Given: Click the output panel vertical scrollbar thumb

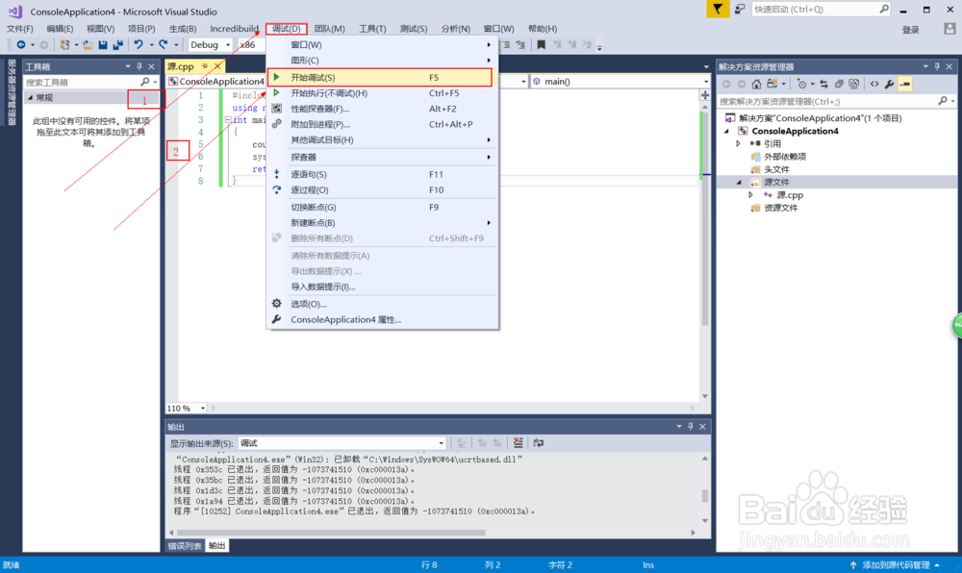Looking at the screenshot, I should point(705,495).
